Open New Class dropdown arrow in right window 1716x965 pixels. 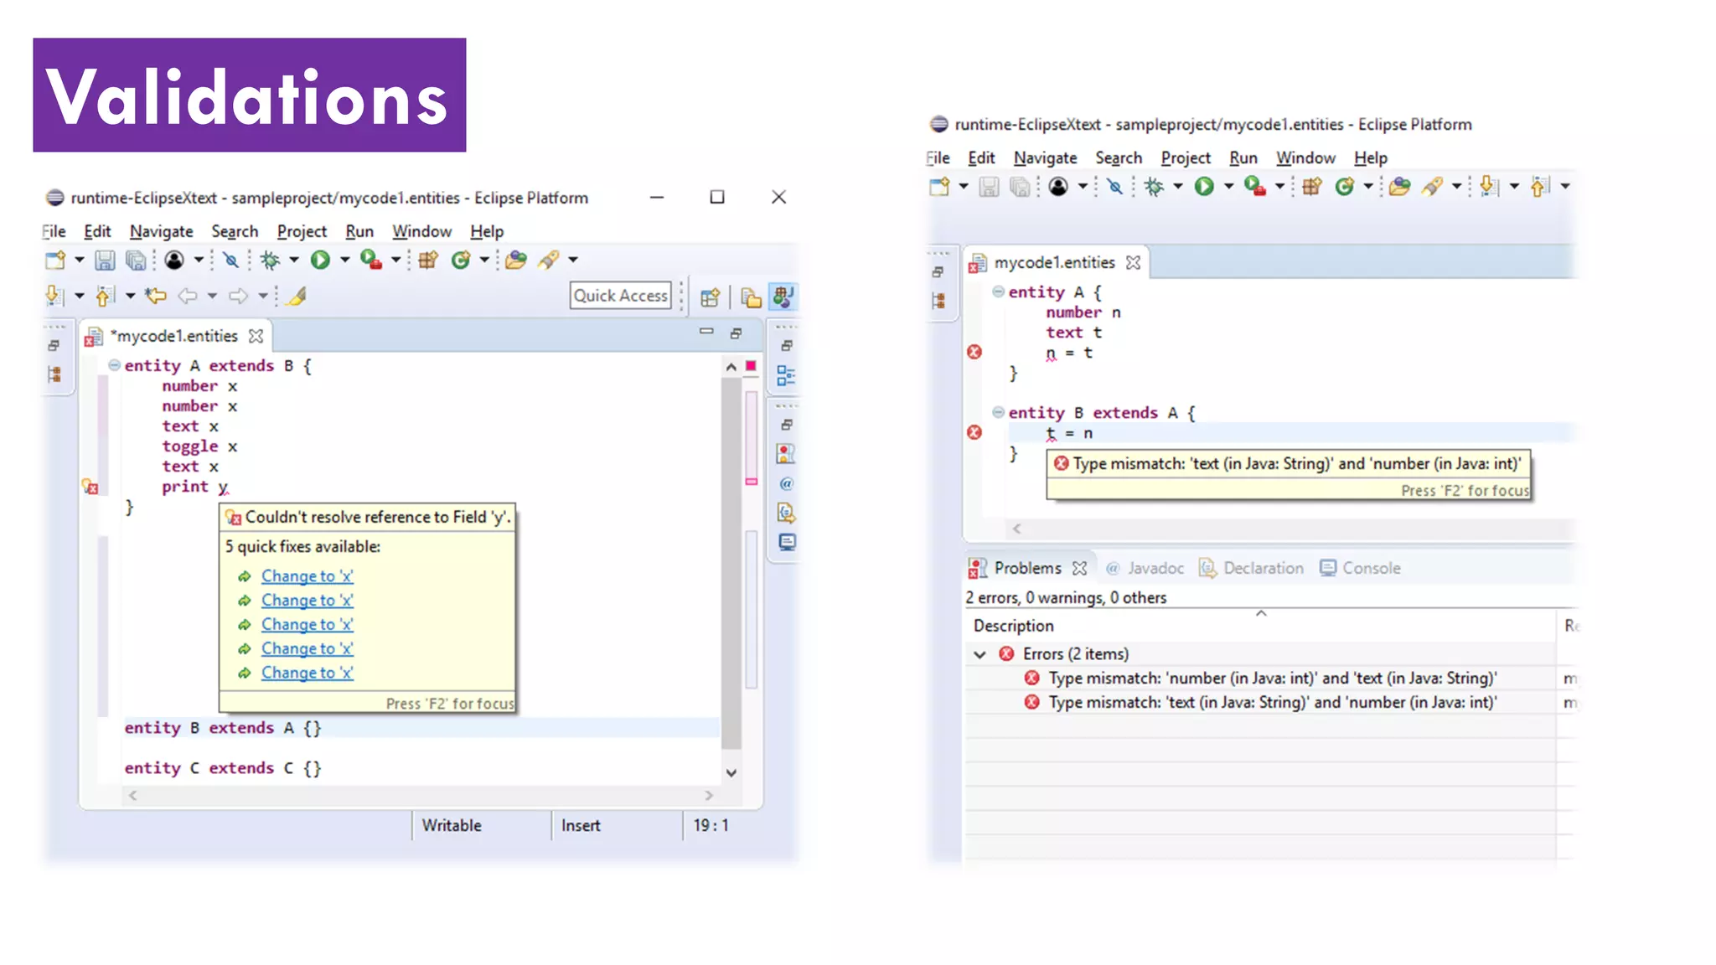[1368, 186]
